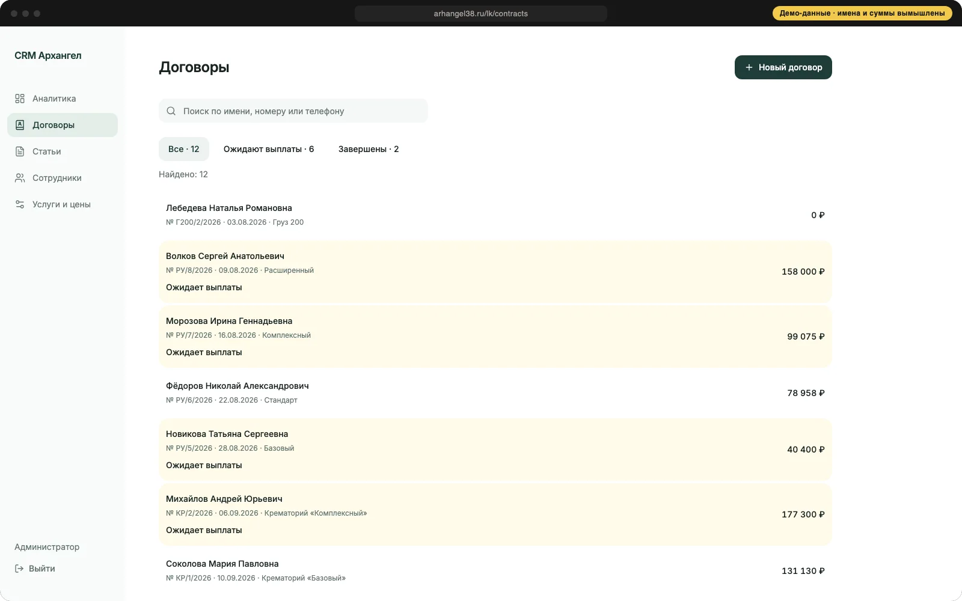962x601 pixels.
Task: Open contract of Фёдоров Николай Александрович
Action: [x=495, y=393]
